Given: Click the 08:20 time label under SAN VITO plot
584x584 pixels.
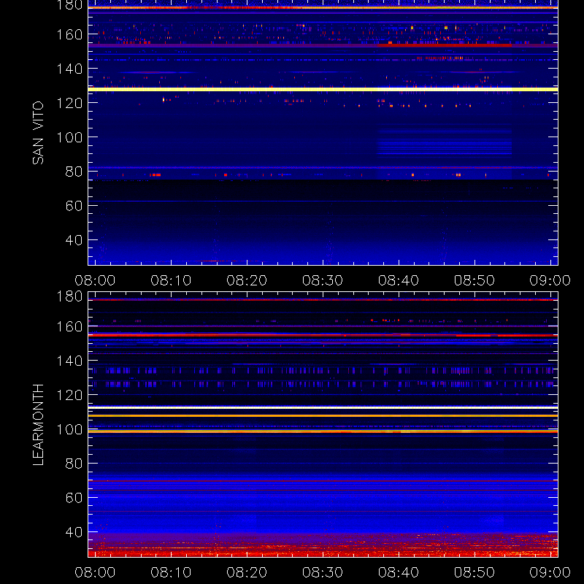Looking at the screenshot, I should tap(247, 280).
